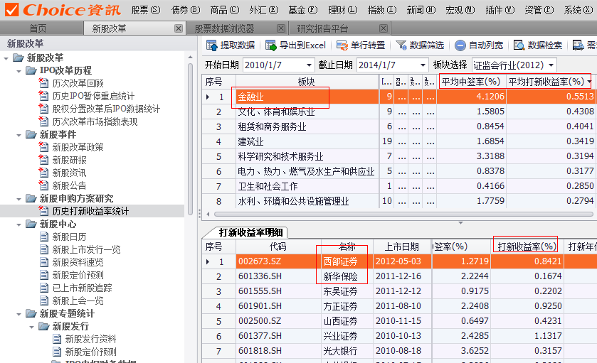Click document icon beside 新股上市发行一览
This screenshot has width=597, height=363.
44,249
